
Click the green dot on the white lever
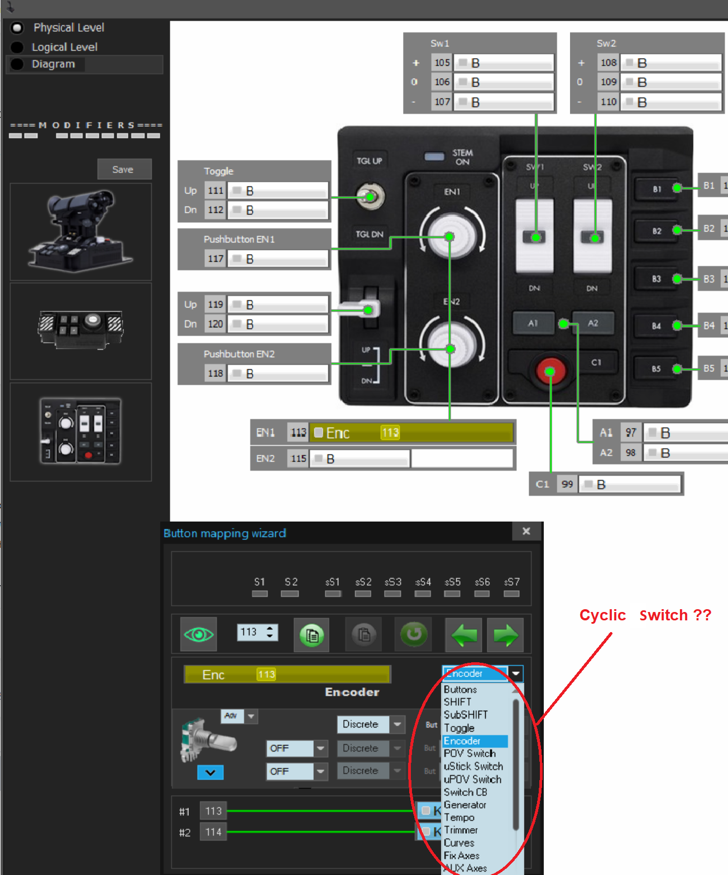coord(368,309)
